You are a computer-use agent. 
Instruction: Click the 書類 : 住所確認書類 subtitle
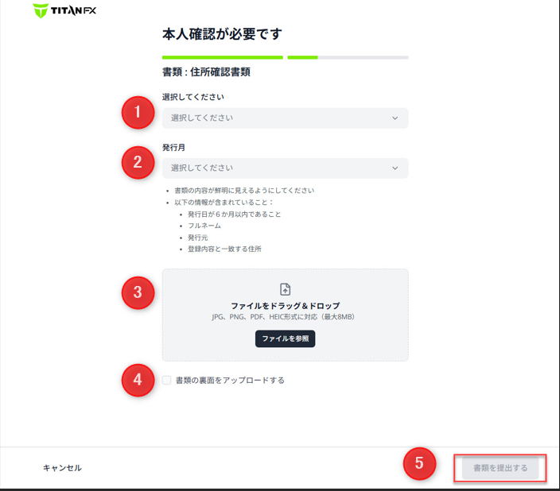pyautogui.click(x=207, y=72)
